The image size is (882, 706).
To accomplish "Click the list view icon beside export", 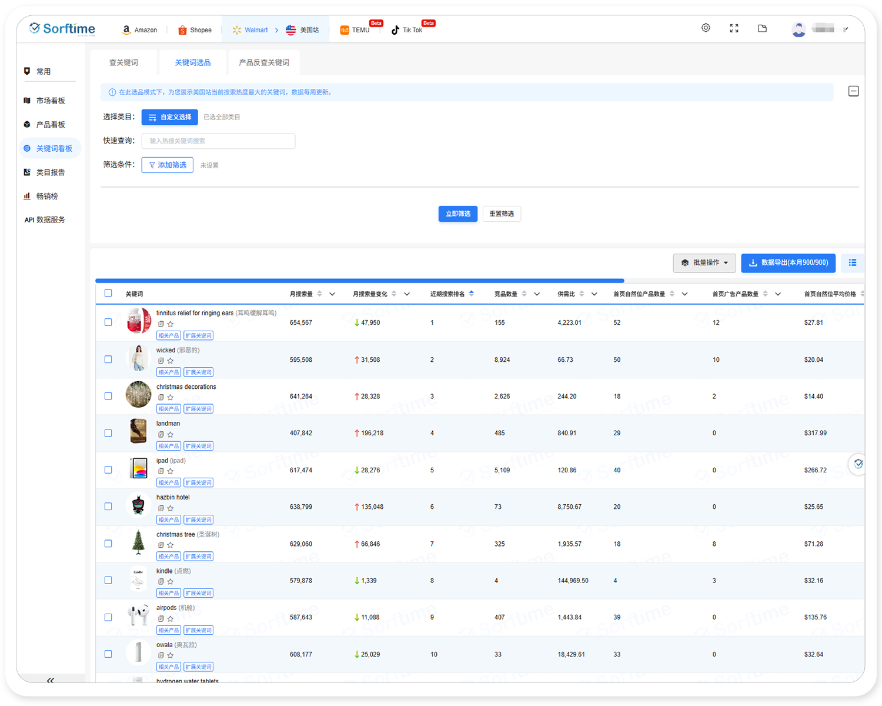I will tap(852, 263).
